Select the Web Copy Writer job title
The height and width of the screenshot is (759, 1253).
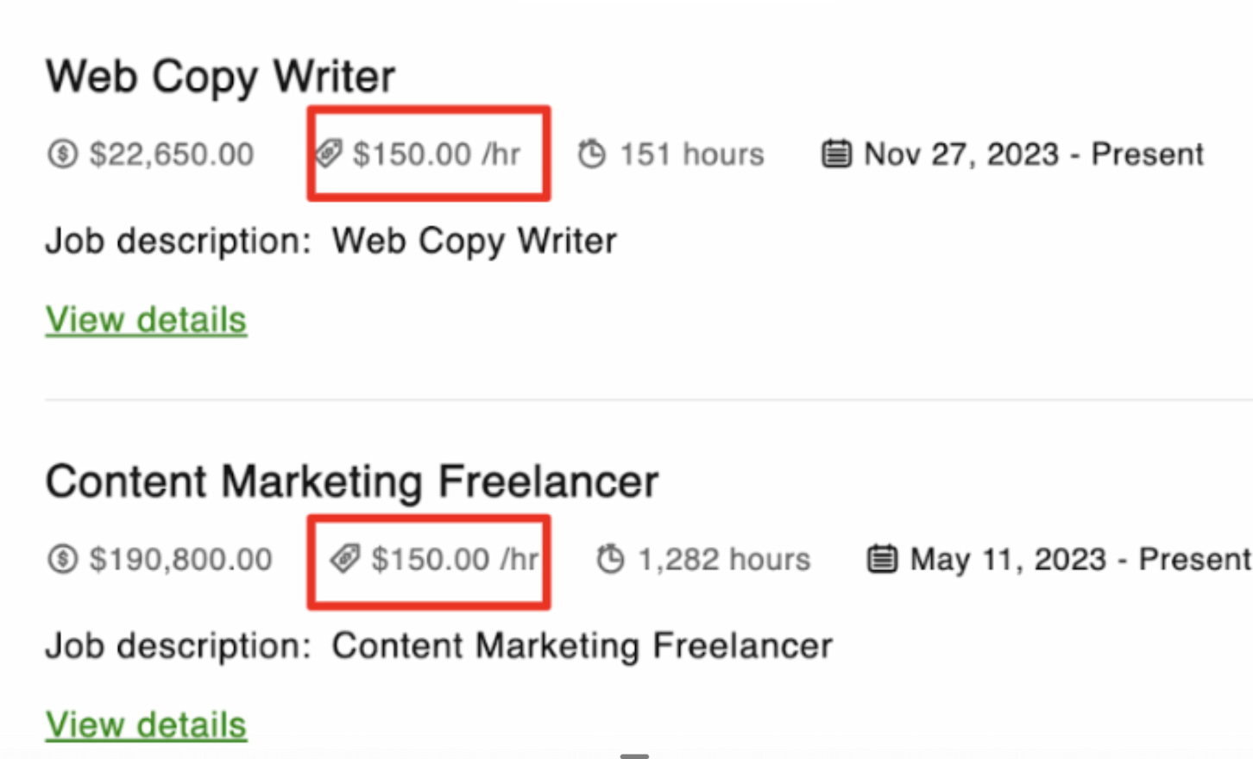point(220,76)
